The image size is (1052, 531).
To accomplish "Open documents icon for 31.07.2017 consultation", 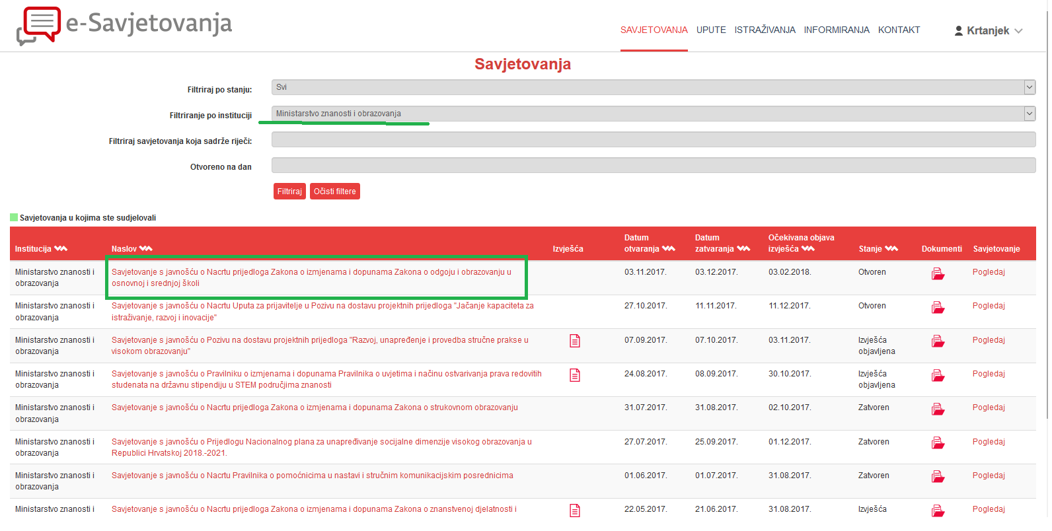I will 938,409.
